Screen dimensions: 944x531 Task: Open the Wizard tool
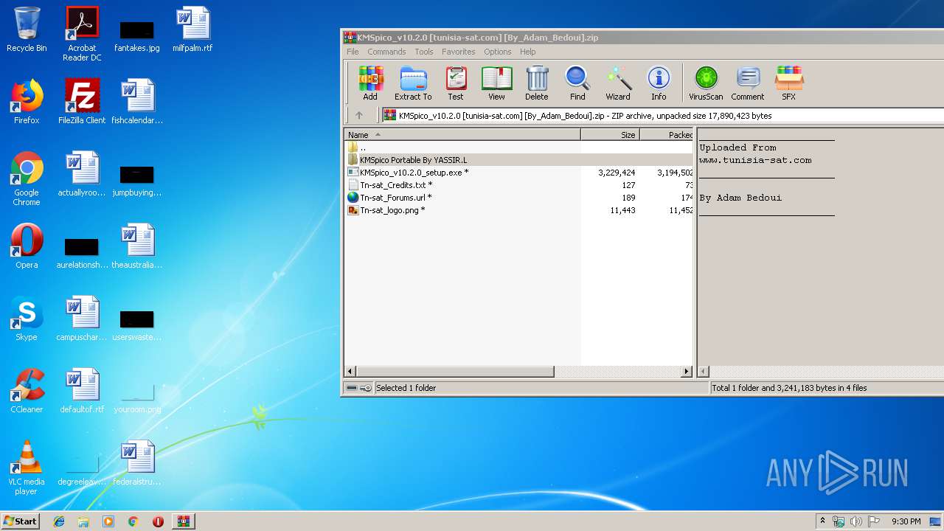[x=618, y=83]
